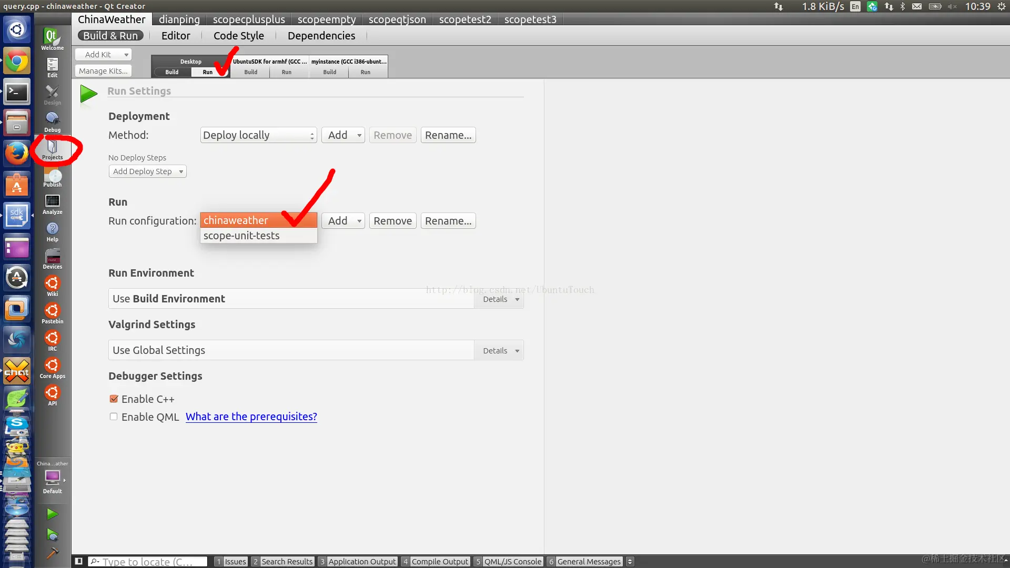The image size is (1010, 568).
Task: Open the Welcome mode in sidebar
Action: (52, 39)
